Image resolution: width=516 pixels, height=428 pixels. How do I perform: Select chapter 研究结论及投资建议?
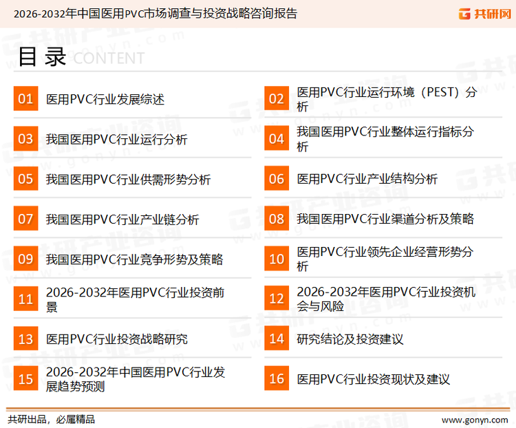tap(350, 339)
